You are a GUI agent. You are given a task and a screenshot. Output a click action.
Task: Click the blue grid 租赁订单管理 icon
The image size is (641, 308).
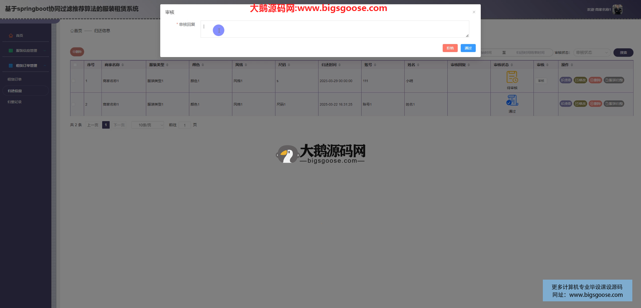click(11, 66)
